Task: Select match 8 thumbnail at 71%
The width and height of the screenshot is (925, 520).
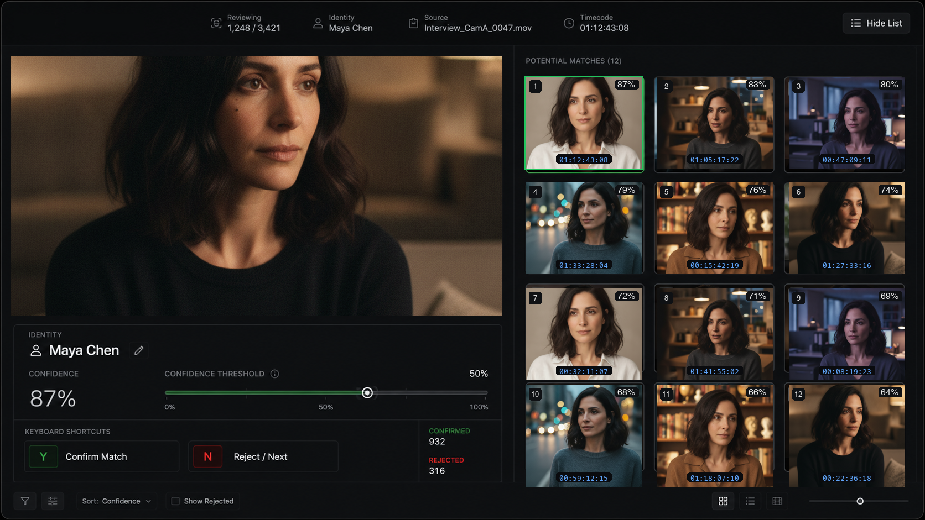Action: tap(714, 333)
